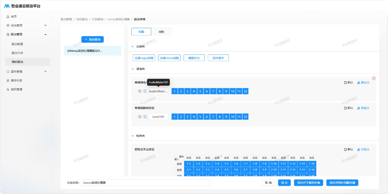388x194 pixels.
Task: Click the platform logo icon
Action: coord(7,6)
